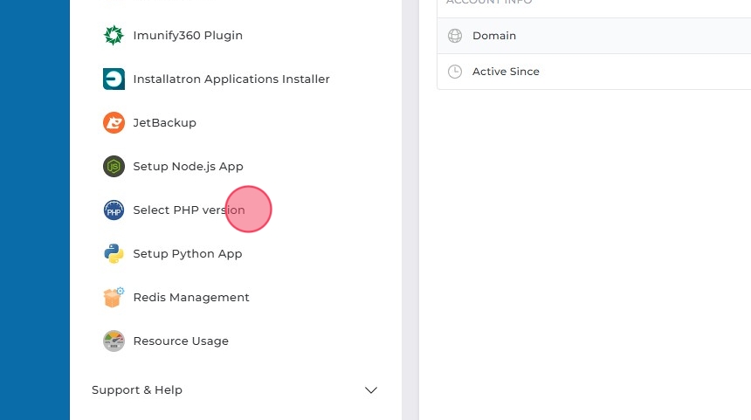
Task: Open the Imunify360 Plugin link
Action: click(x=188, y=36)
